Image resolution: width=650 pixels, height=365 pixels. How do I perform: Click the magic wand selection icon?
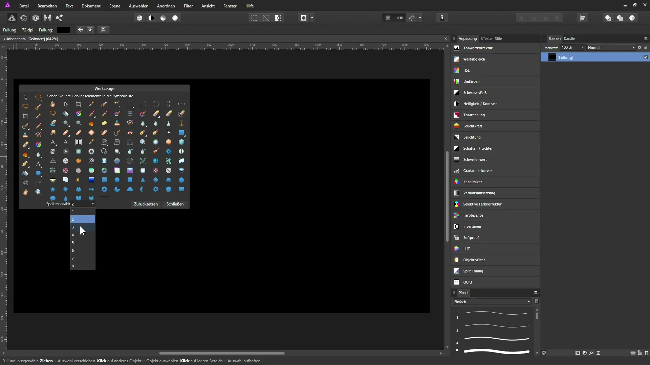(117, 104)
